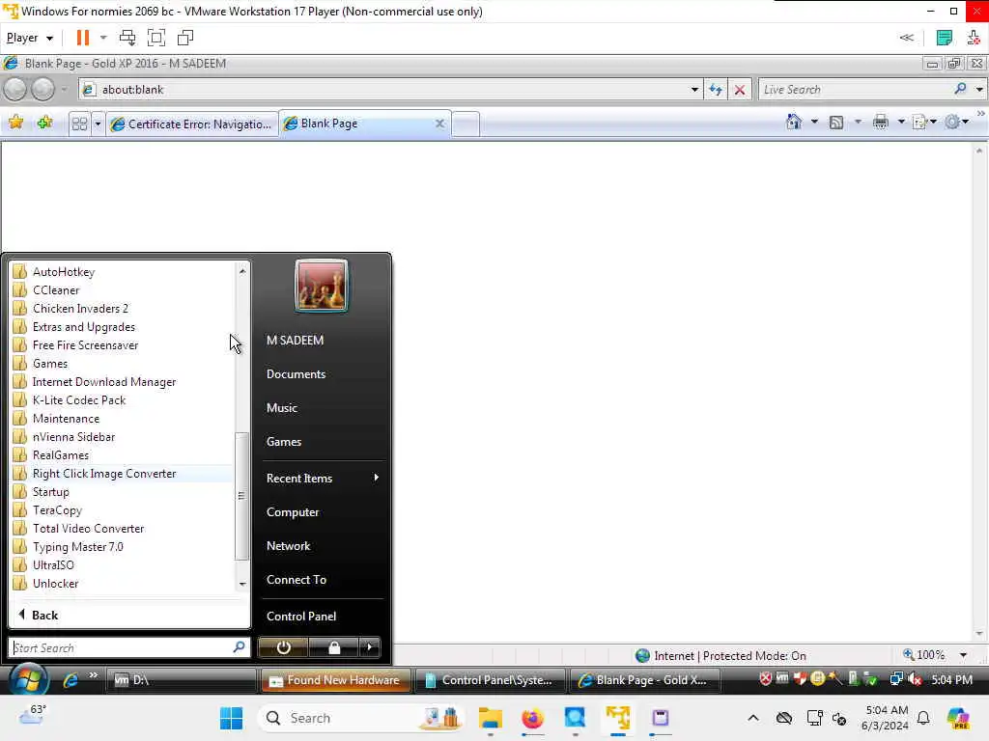Click the Windows 11 Start button
The width and height of the screenshot is (989, 741).
coord(231,718)
